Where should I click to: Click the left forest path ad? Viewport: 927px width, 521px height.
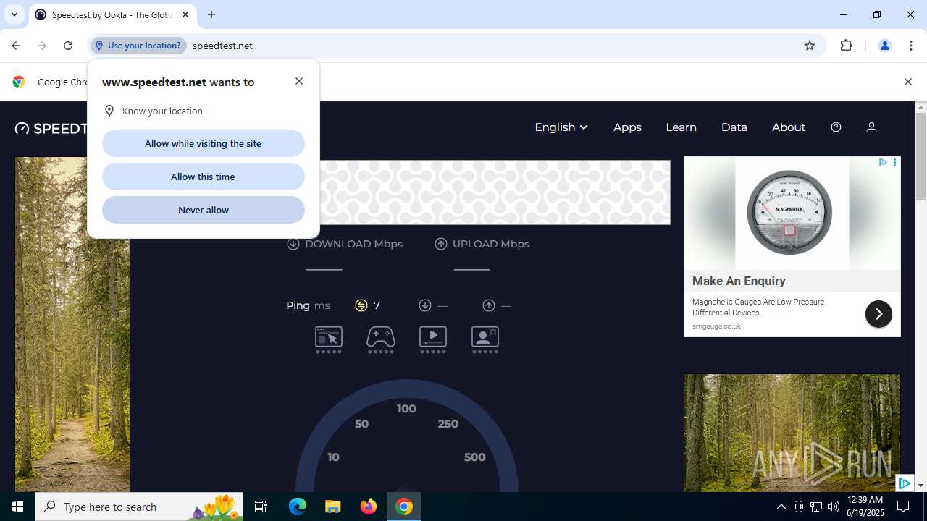[72, 324]
